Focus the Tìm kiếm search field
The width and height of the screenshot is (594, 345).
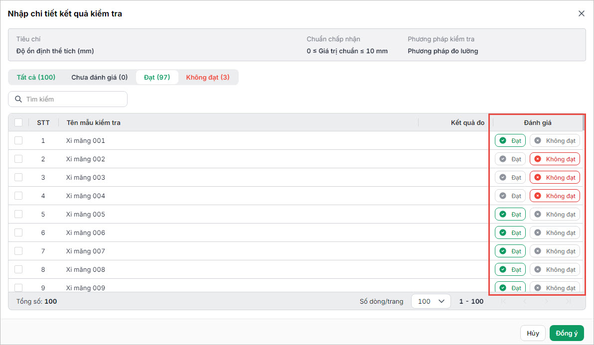[68, 99]
